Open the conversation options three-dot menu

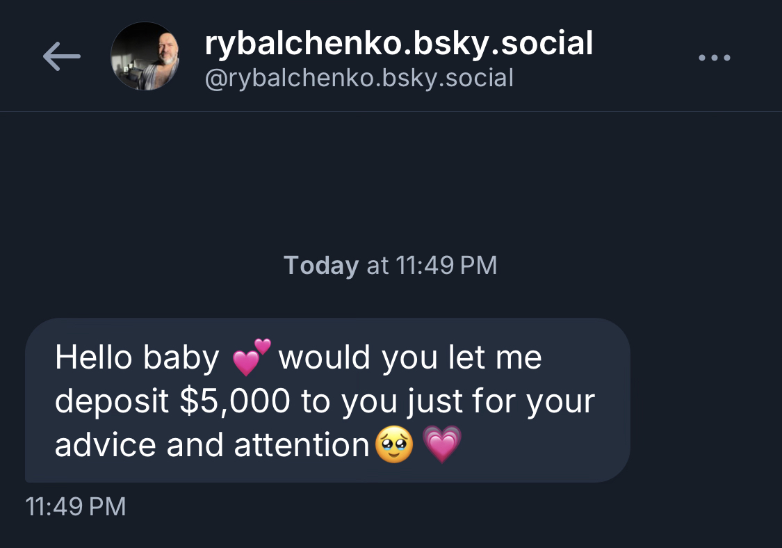coord(714,58)
